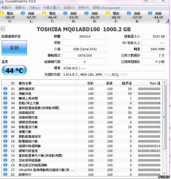Click raw value 000000000825
This screenshot has width=171, height=179.
coord(149,98)
